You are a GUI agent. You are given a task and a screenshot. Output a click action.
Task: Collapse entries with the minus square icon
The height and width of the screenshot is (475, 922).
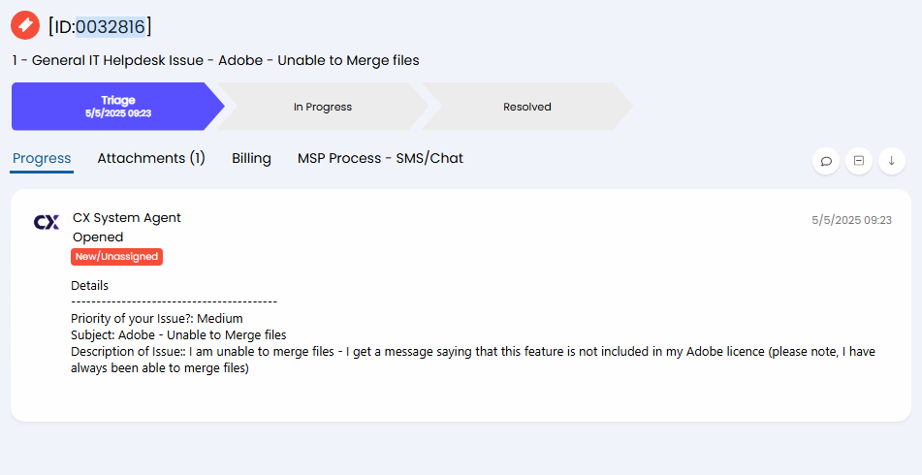tap(859, 161)
